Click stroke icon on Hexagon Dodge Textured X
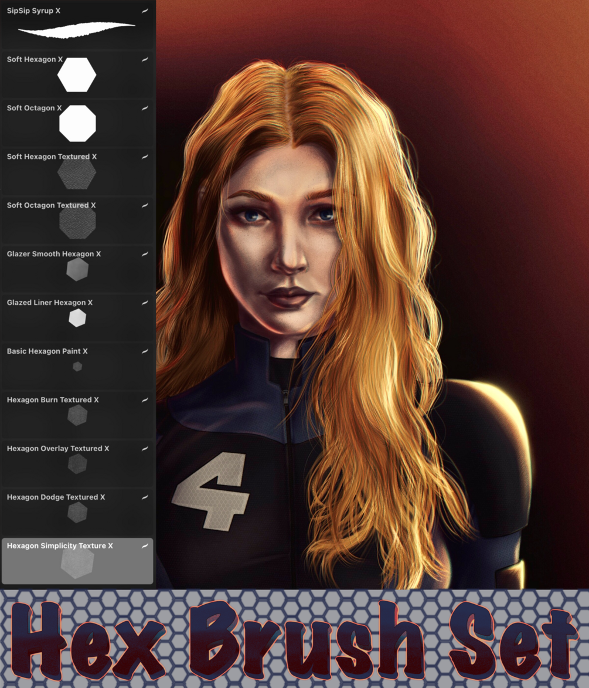 point(145,497)
